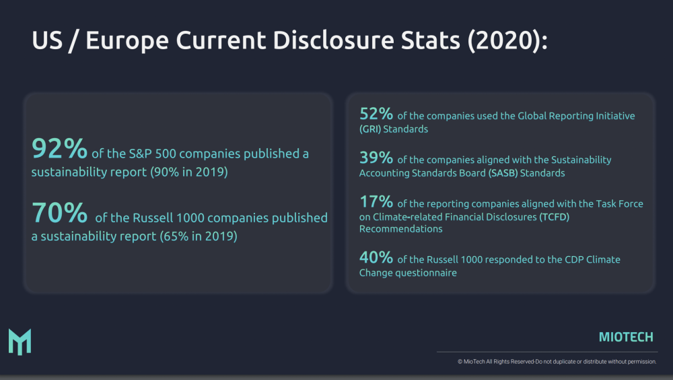Click text 'Change questionnaire'
Viewport: 673px width, 380px height.
[x=408, y=272]
